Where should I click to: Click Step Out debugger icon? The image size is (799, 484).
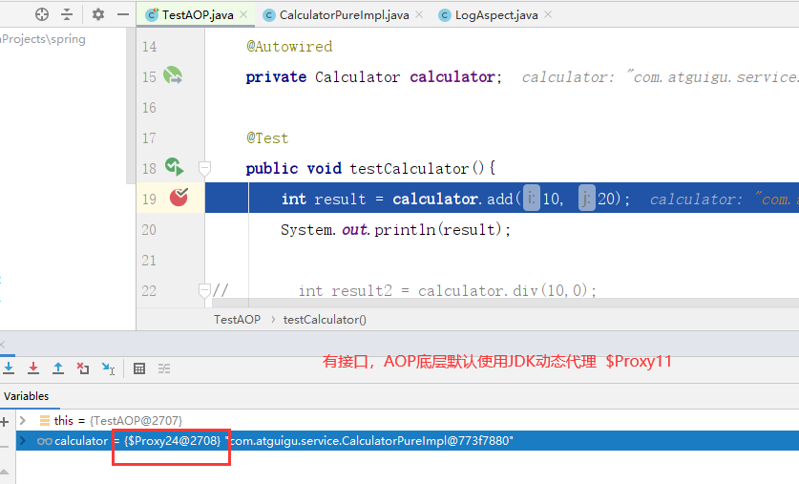pos(58,368)
